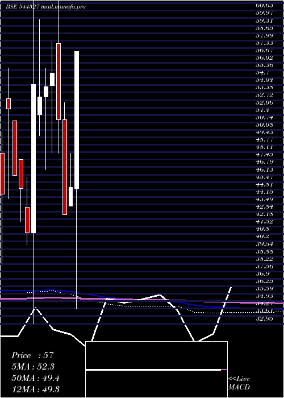Image resolution: width=284 pixels, height=398 pixels.
Task: Select the 48.11 price axis label
Action: 265,147
